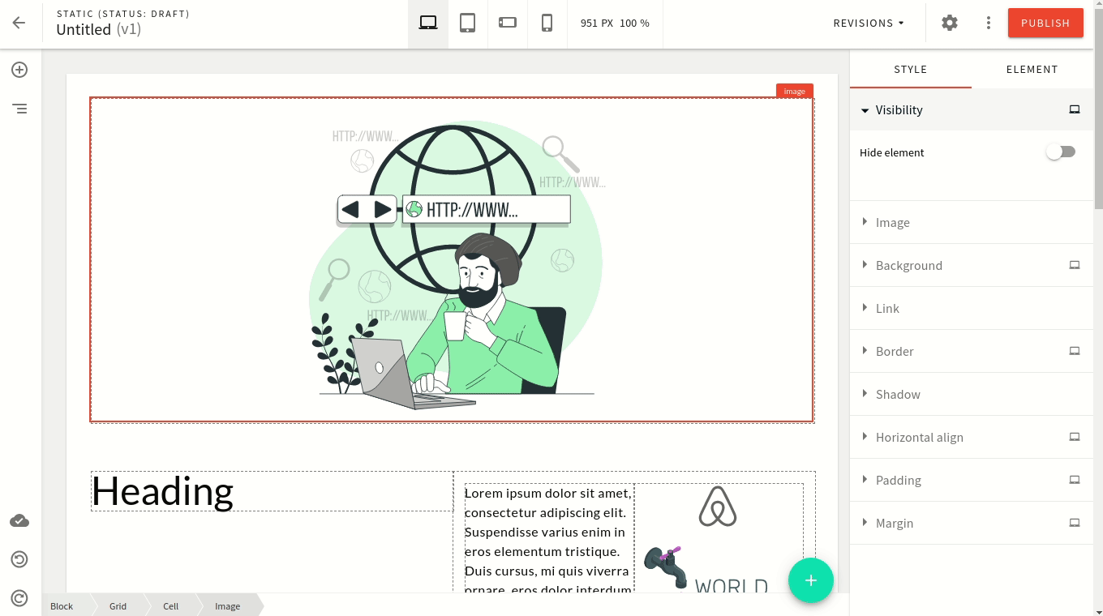Click the PUBLISH button
This screenshot has height=616, width=1103.
tap(1045, 23)
